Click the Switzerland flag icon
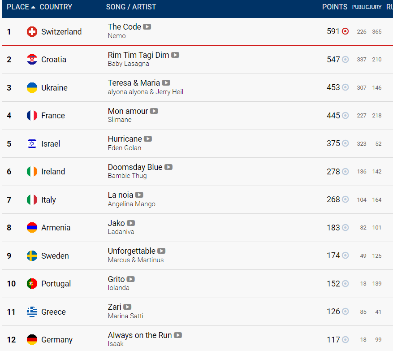 pos(32,31)
